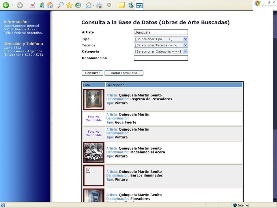Go to the Home page icon
The width and height of the screenshot is (277, 208).
50,5
